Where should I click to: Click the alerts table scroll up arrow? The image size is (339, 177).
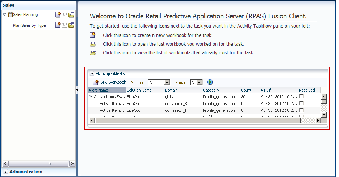click(x=324, y=96)
